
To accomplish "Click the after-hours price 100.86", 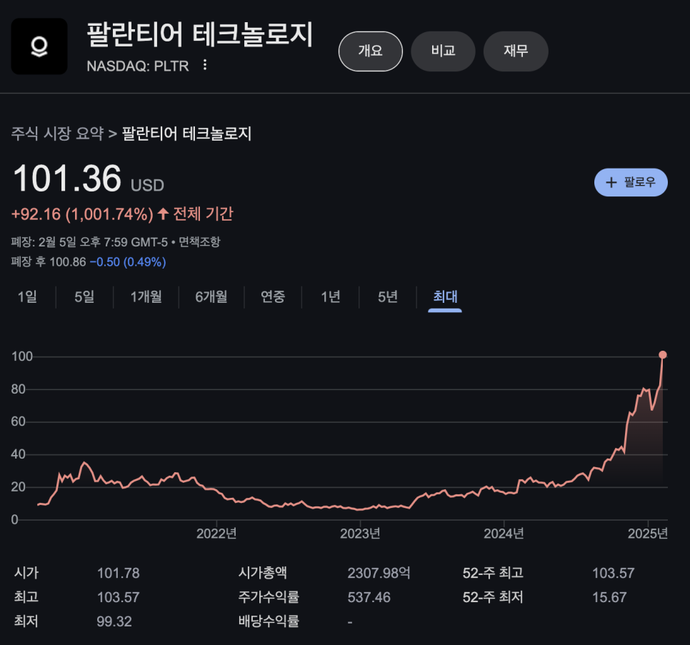I will (68, 261).
